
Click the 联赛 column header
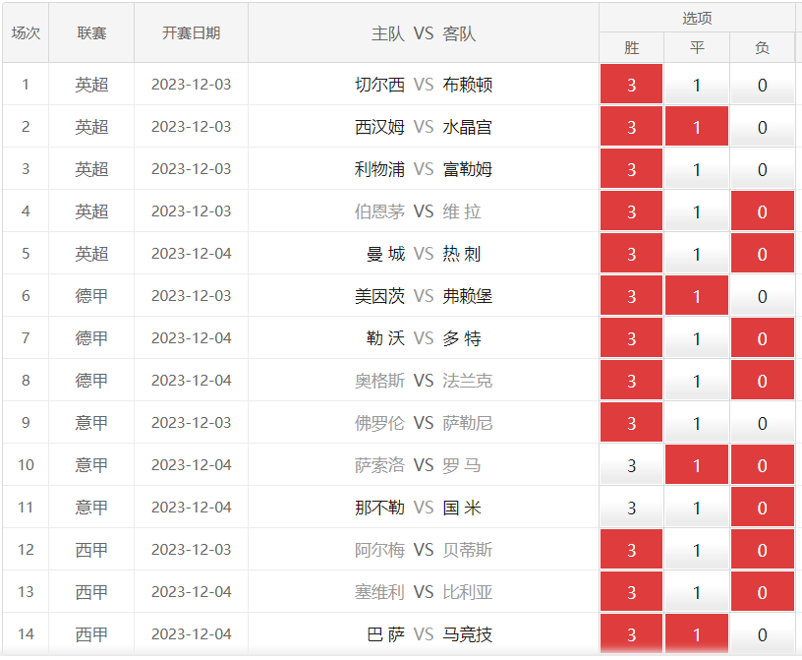[91, 33]
